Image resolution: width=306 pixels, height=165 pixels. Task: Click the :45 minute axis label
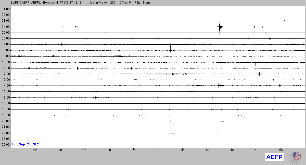232,150
